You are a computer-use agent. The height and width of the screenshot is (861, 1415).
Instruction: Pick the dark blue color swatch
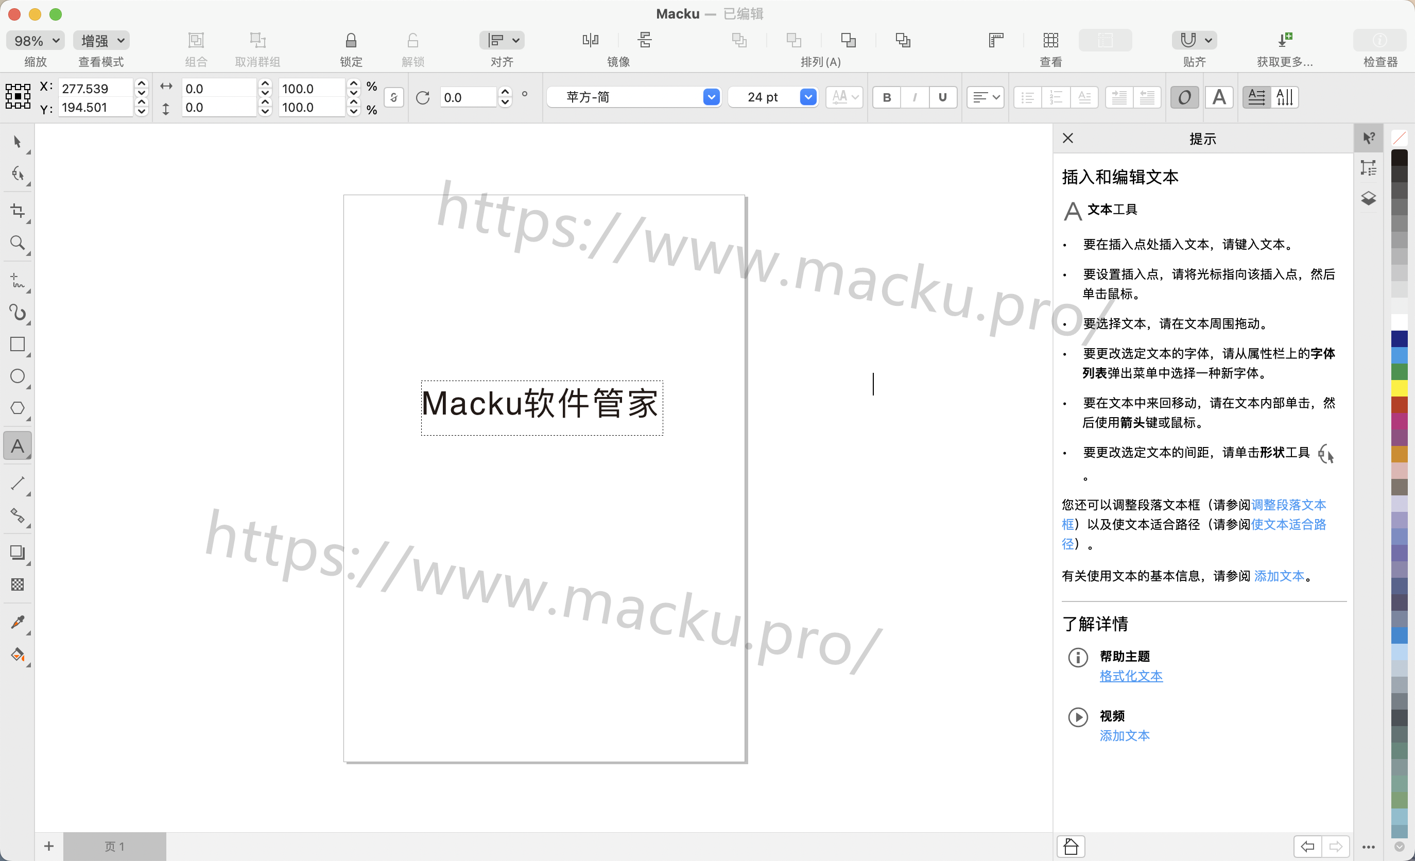click(1400, 339)
